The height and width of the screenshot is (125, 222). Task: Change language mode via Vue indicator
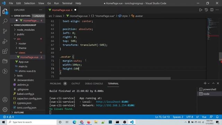[x=204, y=117]
